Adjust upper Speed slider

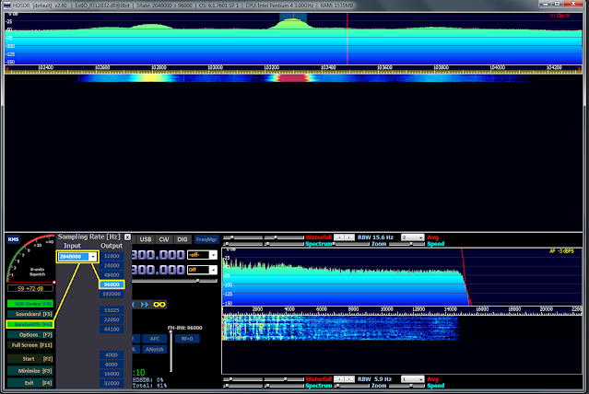(x=406, y=244)
